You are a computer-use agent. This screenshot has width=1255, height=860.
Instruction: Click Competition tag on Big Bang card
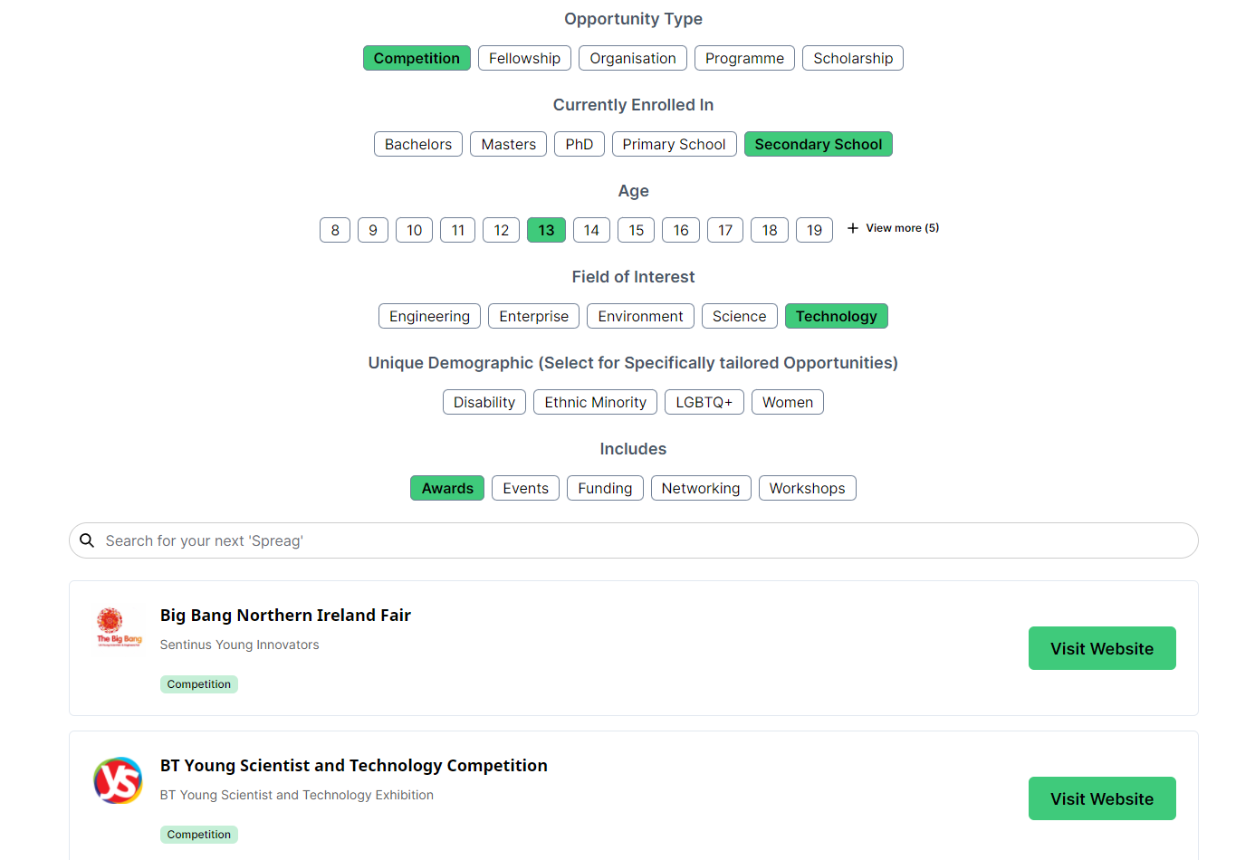[198, 684]
